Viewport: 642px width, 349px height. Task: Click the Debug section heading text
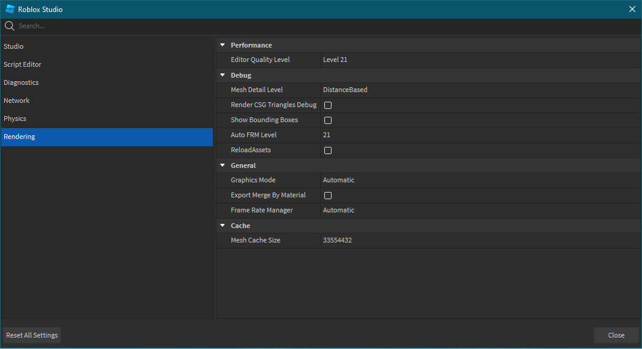click(241, 76)
